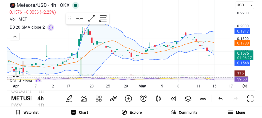Click the volume 115 label
262x118 pixels.
point(240,73)
